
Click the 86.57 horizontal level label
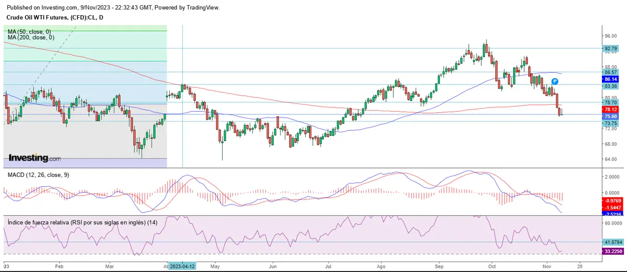pos(610,72)
